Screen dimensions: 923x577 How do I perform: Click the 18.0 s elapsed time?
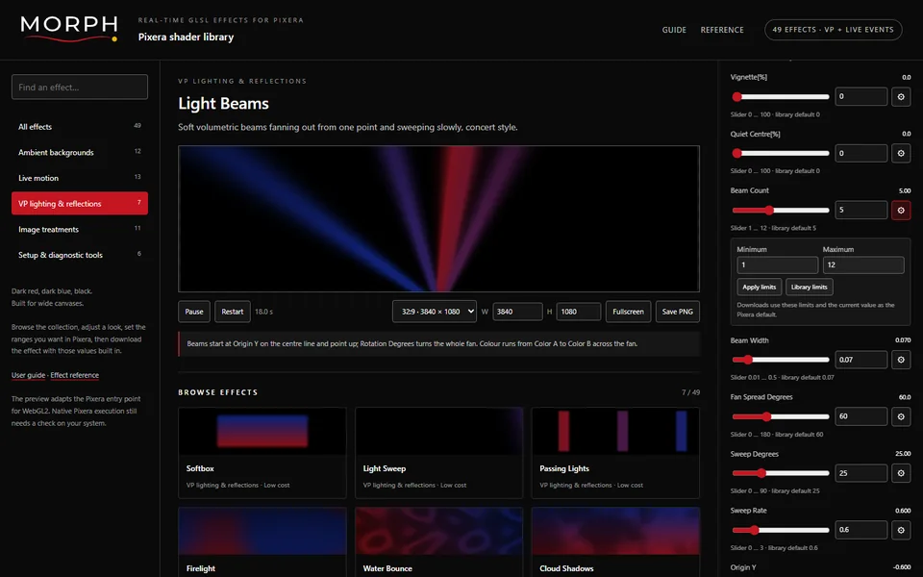(263, 312)
